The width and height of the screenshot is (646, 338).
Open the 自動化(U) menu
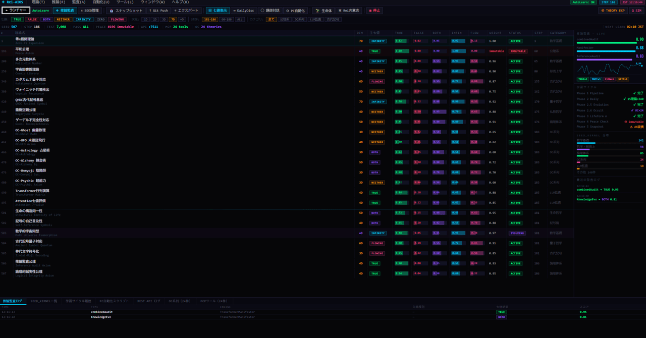[101, 2]
